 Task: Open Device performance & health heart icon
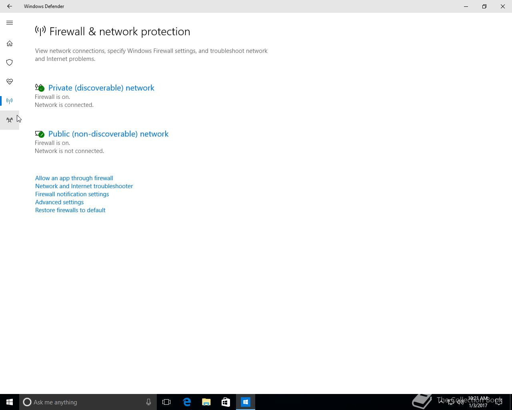(x=10, y=82)
